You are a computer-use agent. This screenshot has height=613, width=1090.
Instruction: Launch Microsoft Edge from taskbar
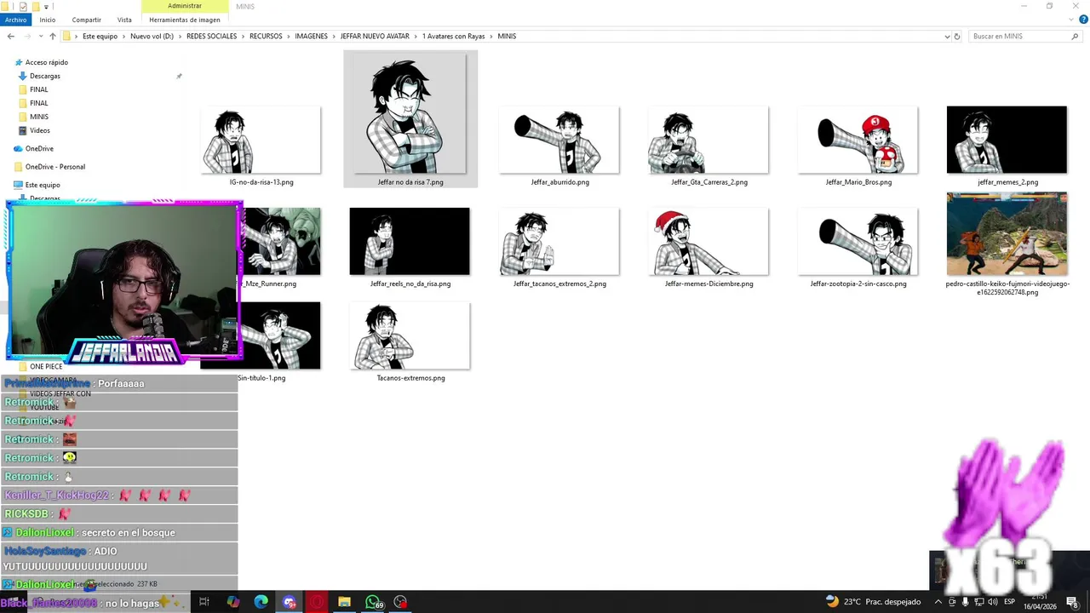point(261,602)
